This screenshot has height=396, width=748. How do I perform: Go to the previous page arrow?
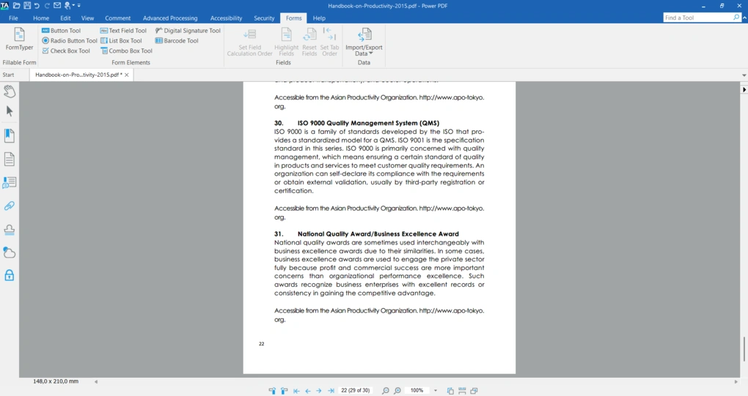tap(308, 391)
